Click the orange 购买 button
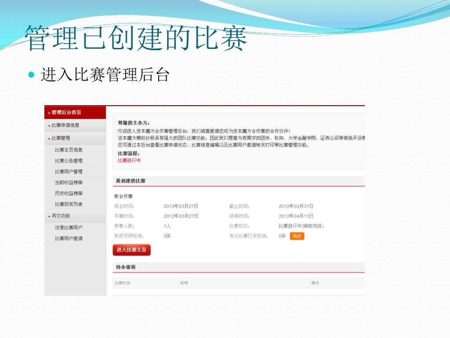The image size is (450, 338). 297,236
